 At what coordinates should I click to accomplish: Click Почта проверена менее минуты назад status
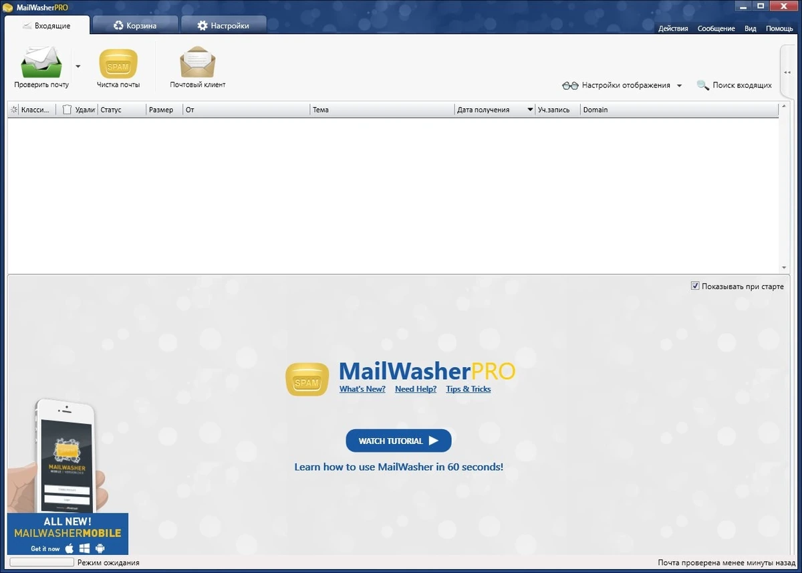coord(727,563)
